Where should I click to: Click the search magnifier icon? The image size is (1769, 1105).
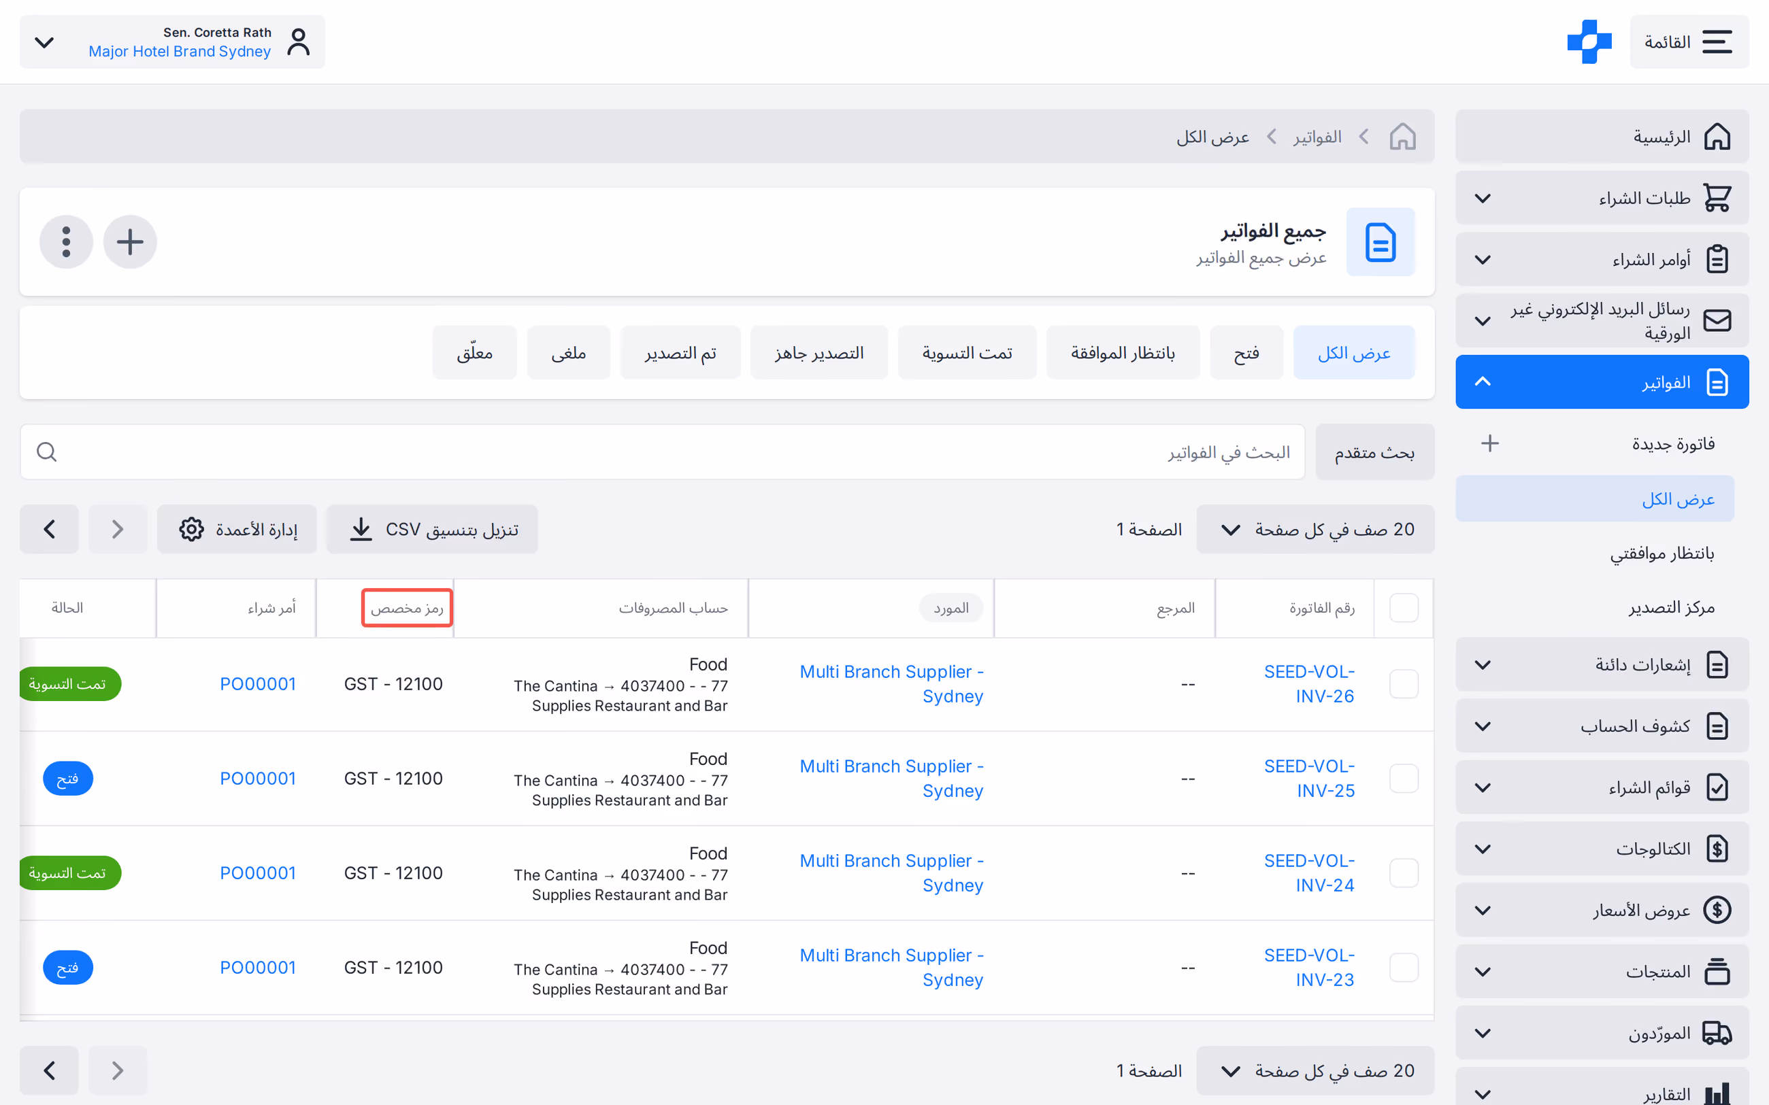(47, 452)
